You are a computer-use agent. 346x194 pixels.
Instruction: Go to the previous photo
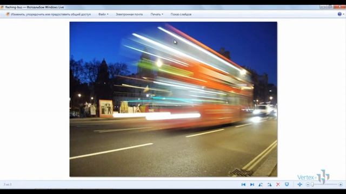[x=243, y=184]
